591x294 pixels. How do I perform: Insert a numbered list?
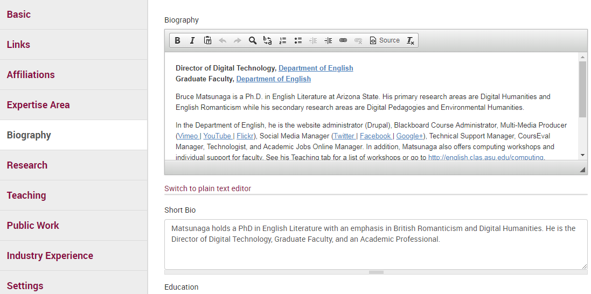click(283, 40)
